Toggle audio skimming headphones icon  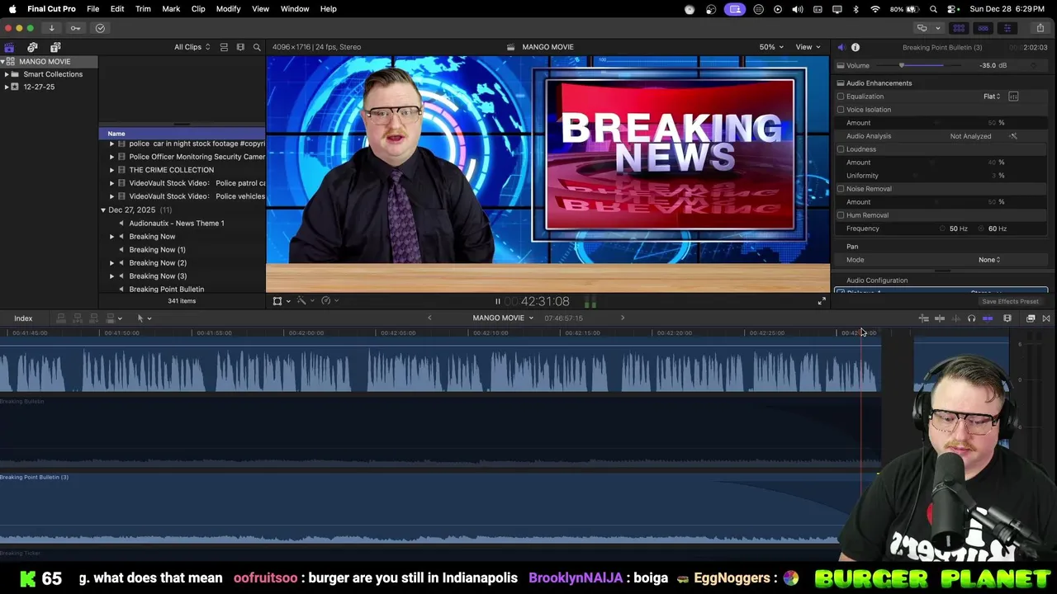pos(971,318)
